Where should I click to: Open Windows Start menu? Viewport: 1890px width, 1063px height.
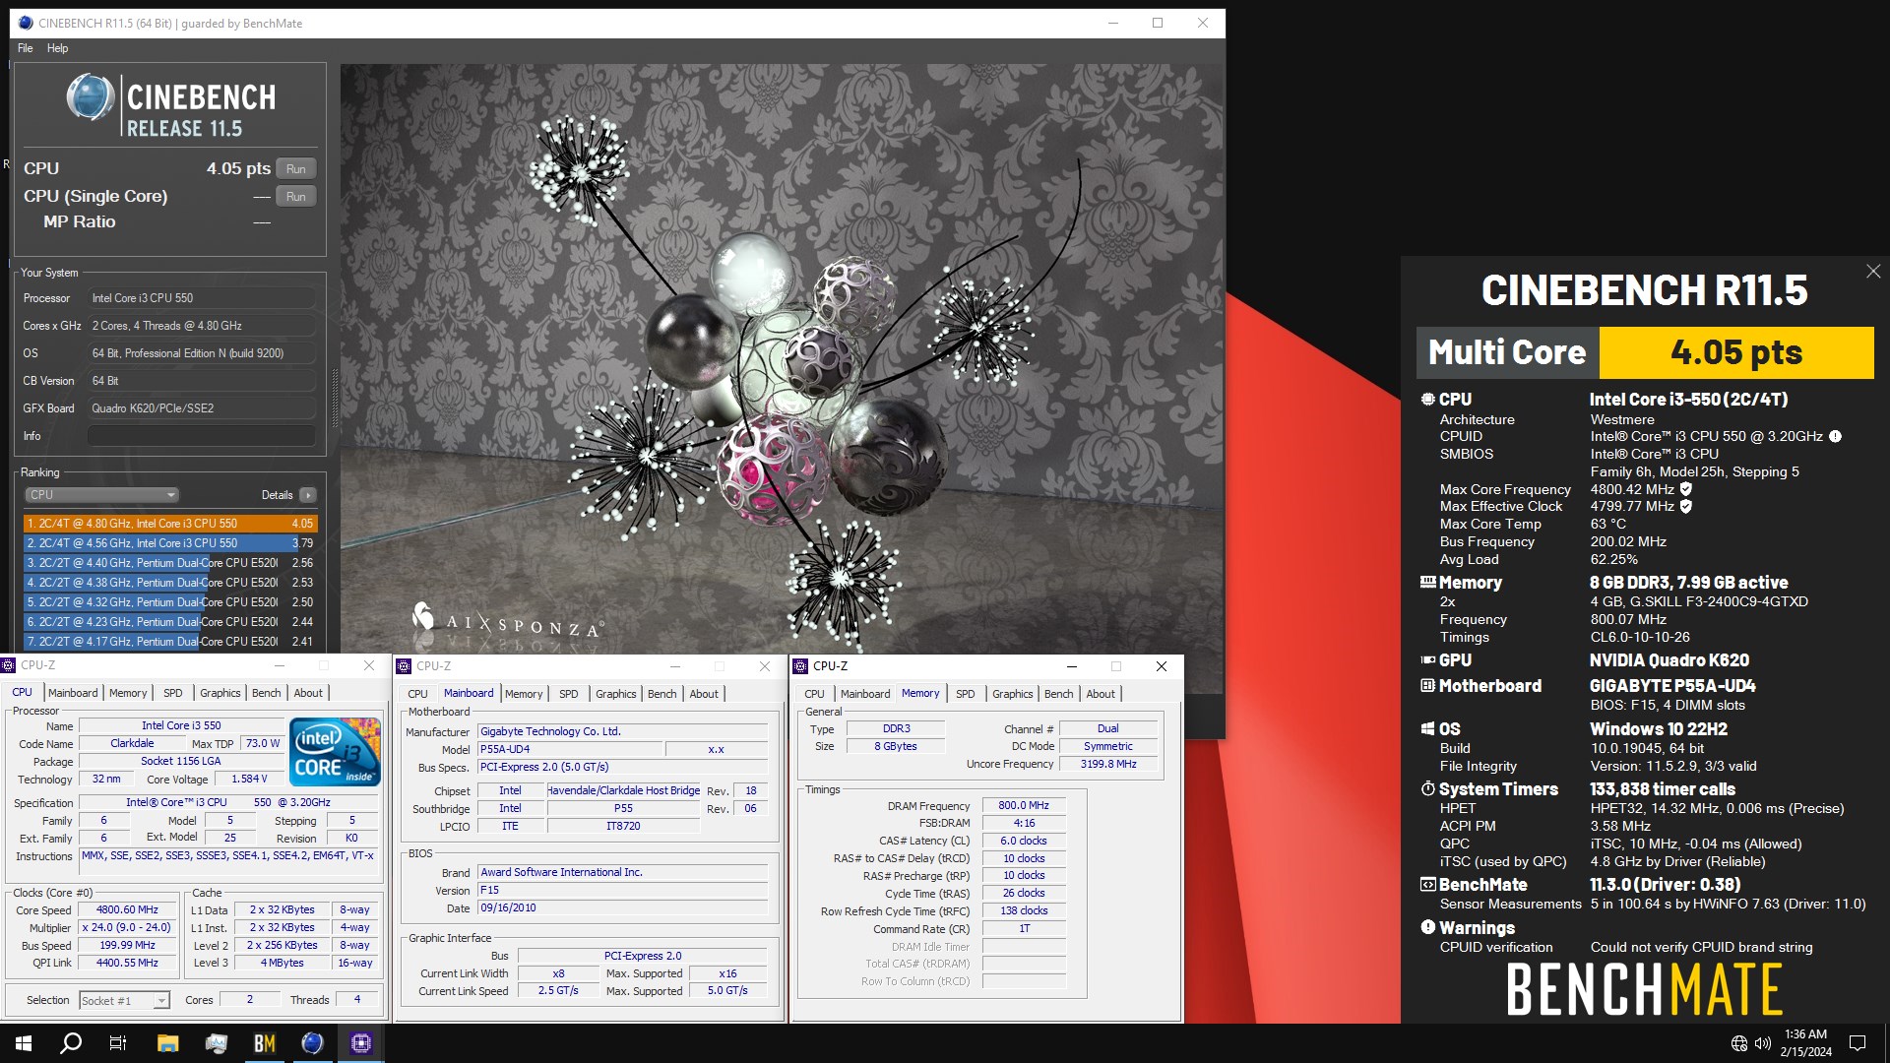point(24,1043)
